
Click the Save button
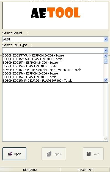(x=93, y=153)
